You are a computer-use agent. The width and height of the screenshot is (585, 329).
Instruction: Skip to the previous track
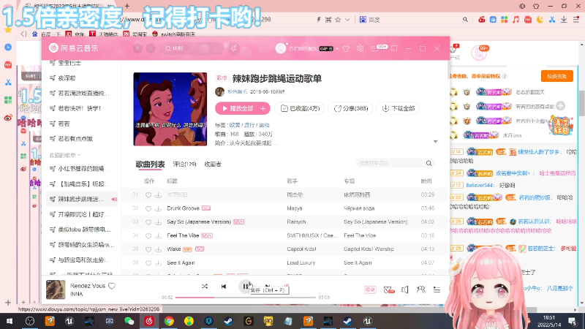224,287
